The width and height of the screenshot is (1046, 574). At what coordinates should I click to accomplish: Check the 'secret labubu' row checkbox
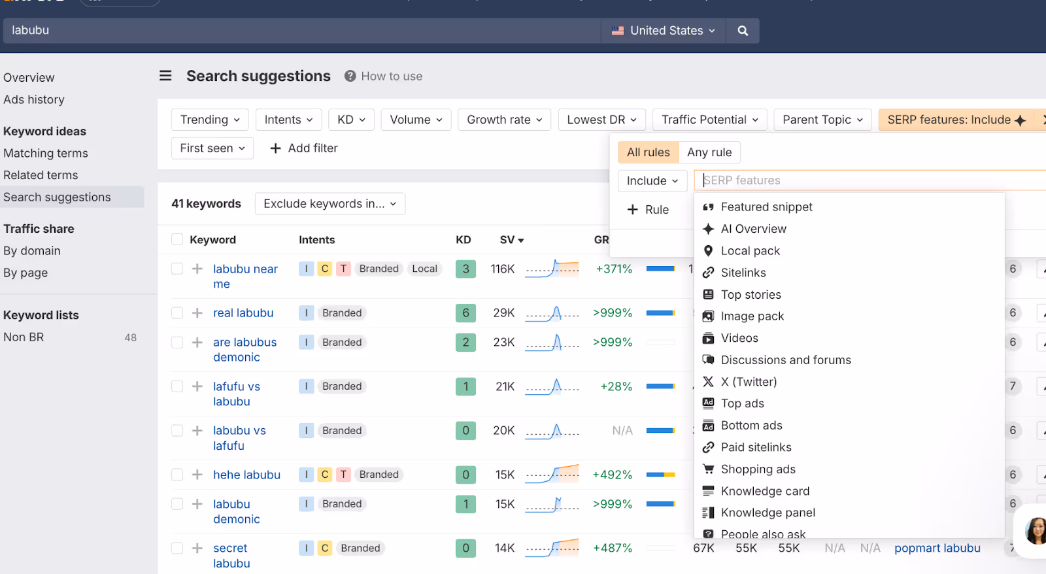tap(177, 548)
